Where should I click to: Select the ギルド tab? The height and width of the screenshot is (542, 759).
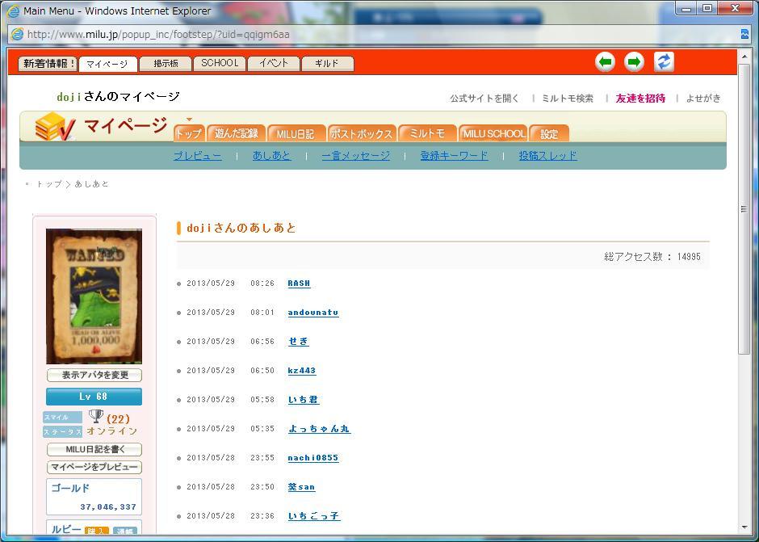[x=327, y=63]
